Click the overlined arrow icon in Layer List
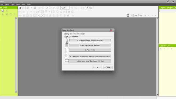 tap(171, 49)
